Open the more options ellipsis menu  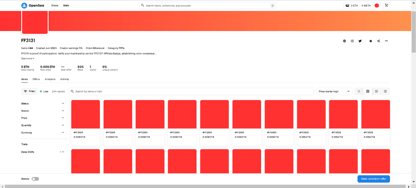coord(386,41)
